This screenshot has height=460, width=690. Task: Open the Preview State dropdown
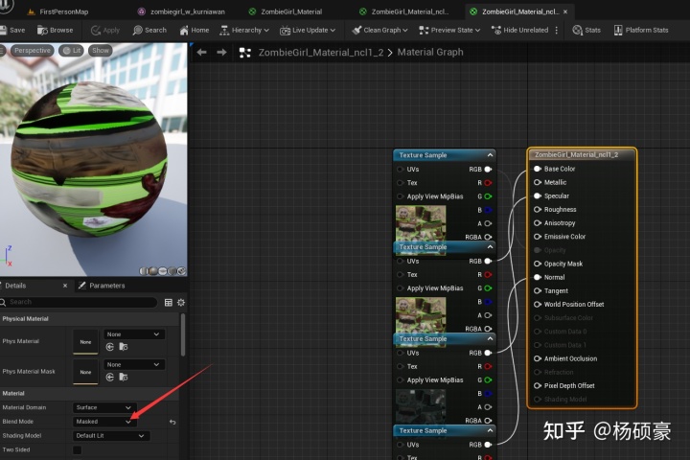pyautogui.click(x=449, y=30)
